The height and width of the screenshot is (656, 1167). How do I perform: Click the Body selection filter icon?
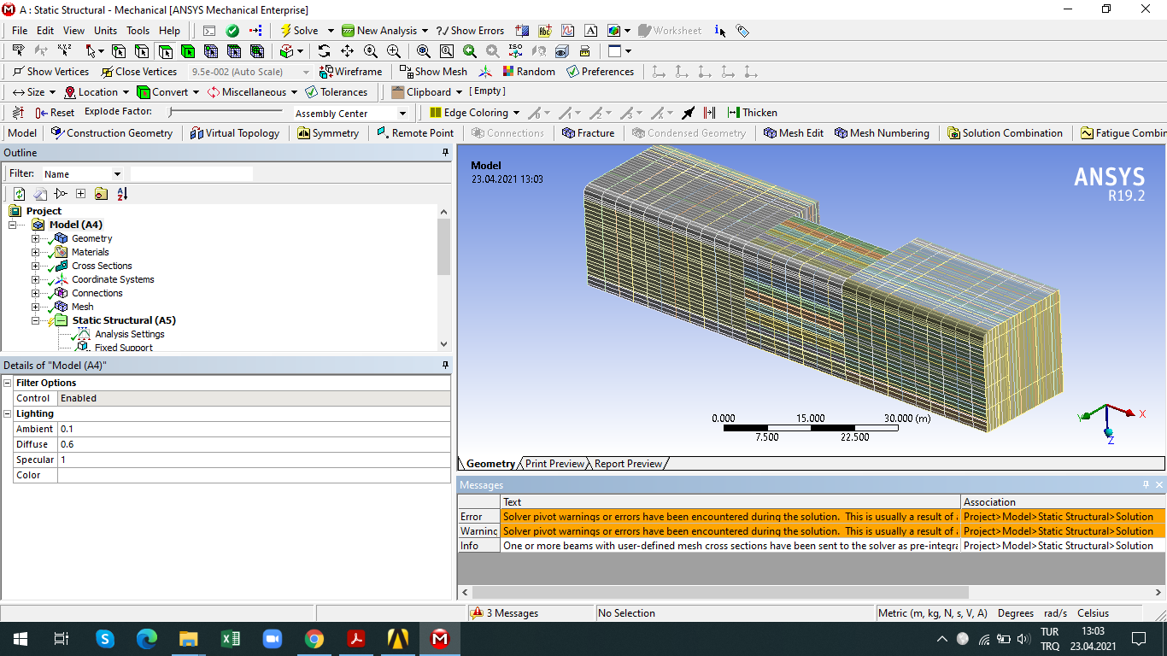[188, 51]
